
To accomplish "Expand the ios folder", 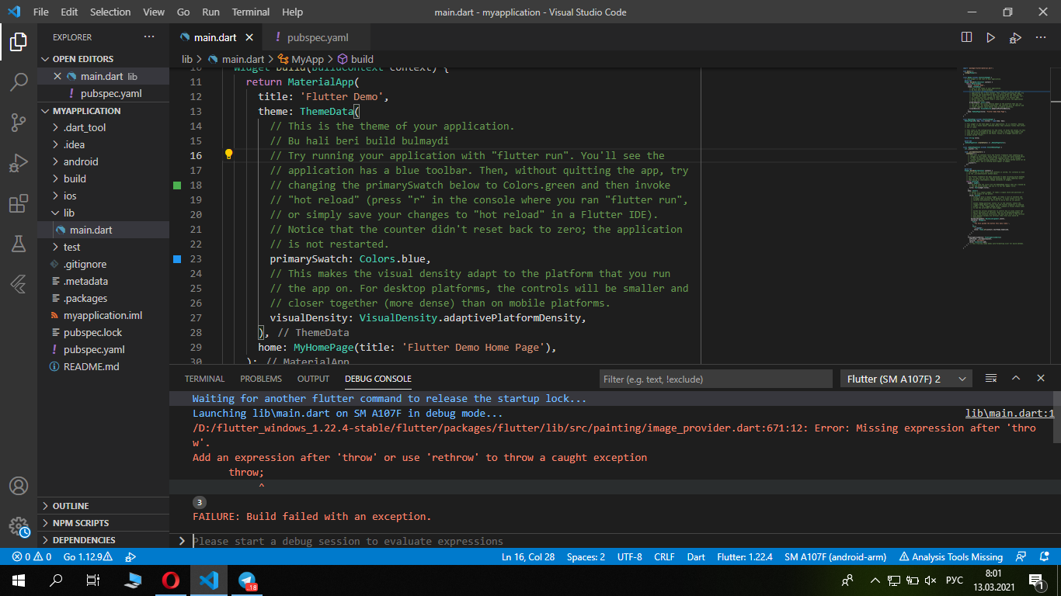I will [x=103, y=196].
